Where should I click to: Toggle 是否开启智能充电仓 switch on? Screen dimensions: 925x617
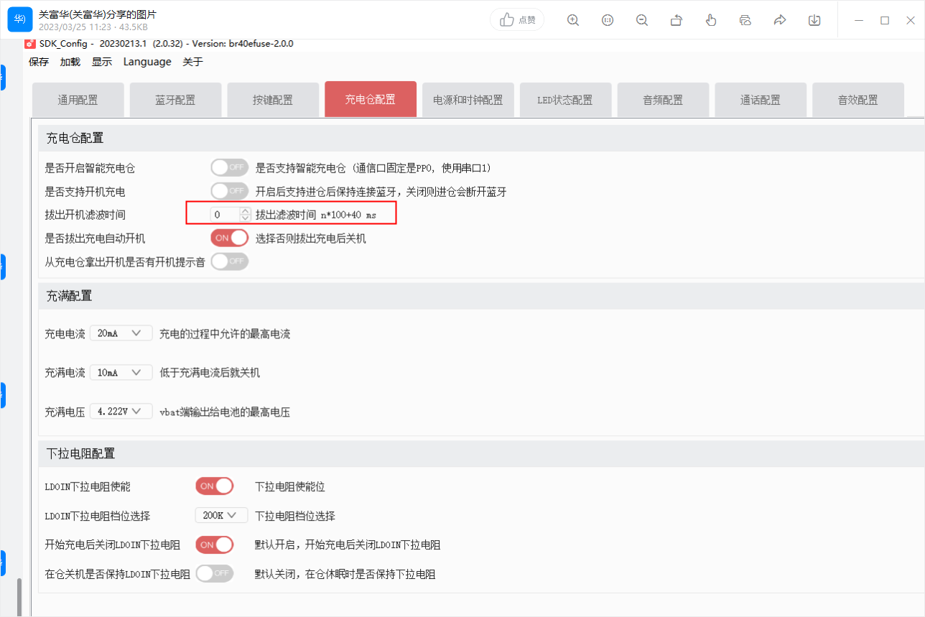point(230,167)
